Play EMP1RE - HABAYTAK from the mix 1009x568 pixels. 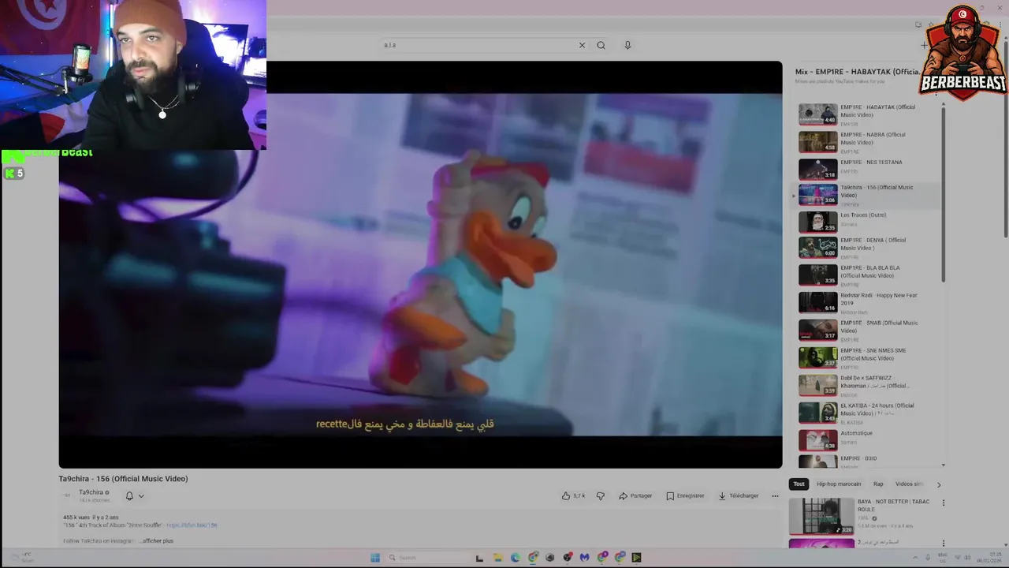[x=867, y=114]
